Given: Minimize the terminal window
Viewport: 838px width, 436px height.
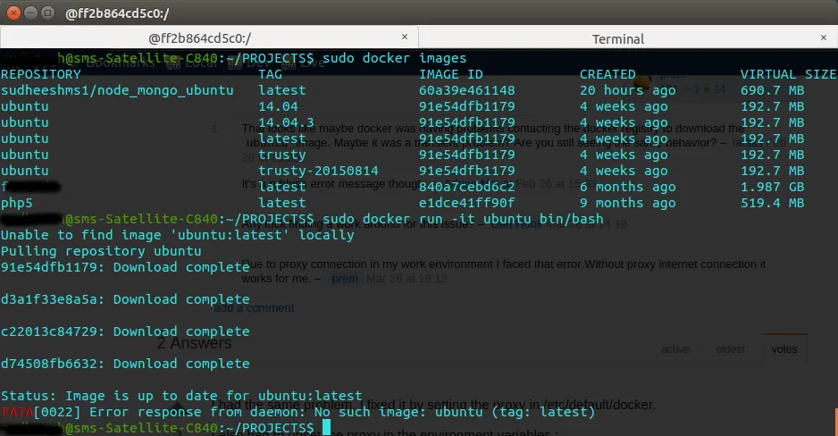Looking at the screenshot, I should point(31,13).
